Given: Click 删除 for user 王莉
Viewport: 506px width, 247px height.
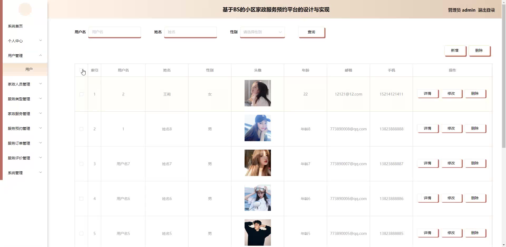Looking at the screenshot, I should 475,94.
